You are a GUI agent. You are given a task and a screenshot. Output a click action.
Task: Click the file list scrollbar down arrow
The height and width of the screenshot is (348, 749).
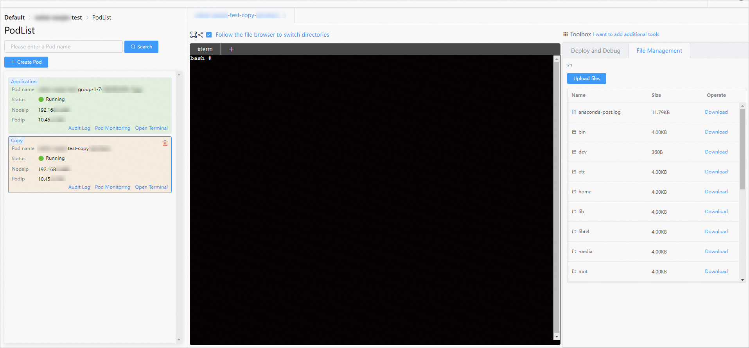742,280
